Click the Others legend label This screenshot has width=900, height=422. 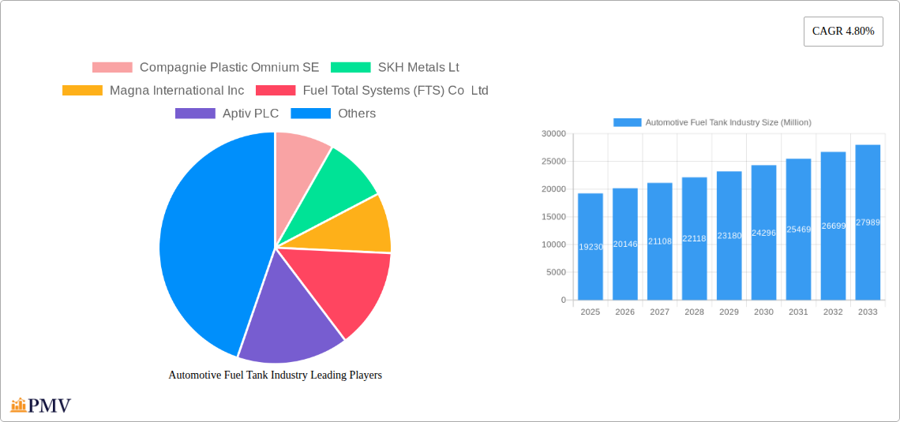pyautogui.click(x=357, y=114)
